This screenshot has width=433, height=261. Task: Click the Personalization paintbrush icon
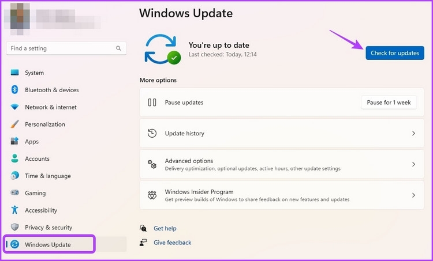coord(14,124)
